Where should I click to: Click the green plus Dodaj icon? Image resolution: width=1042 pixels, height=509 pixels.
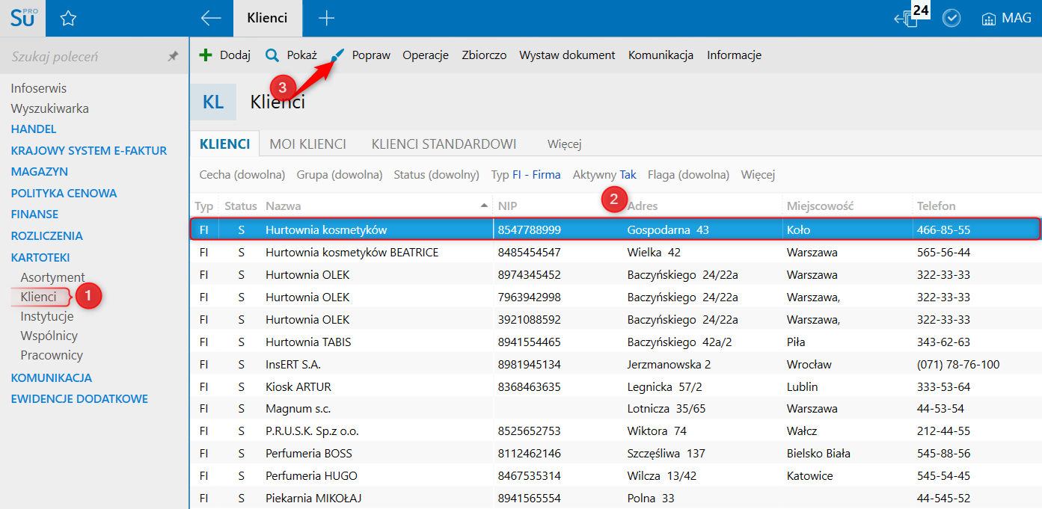(x=206, y=55)
